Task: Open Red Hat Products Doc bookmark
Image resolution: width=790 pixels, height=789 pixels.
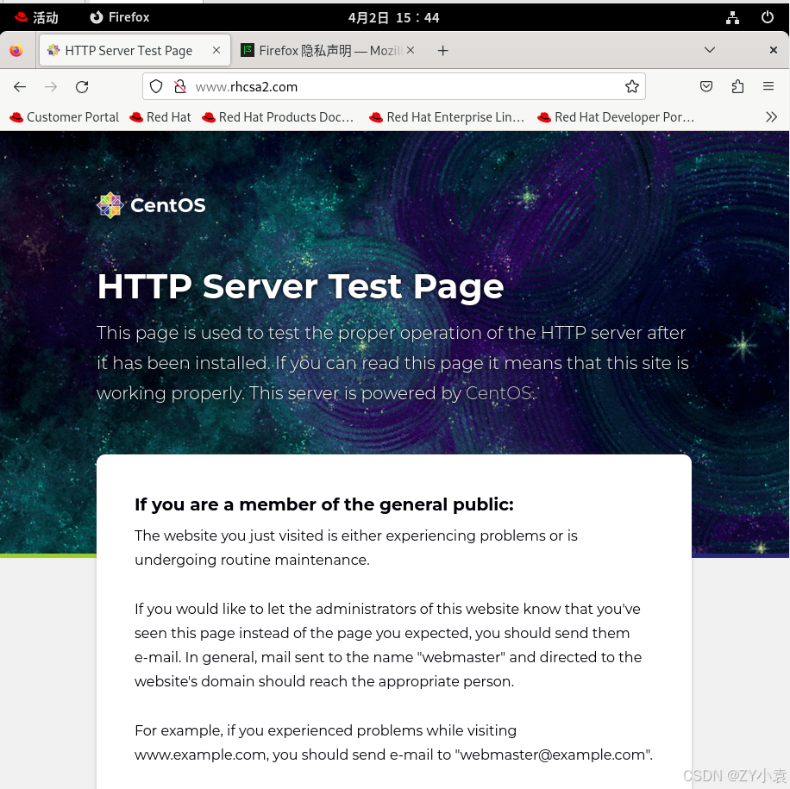Action: coord(278,117)
